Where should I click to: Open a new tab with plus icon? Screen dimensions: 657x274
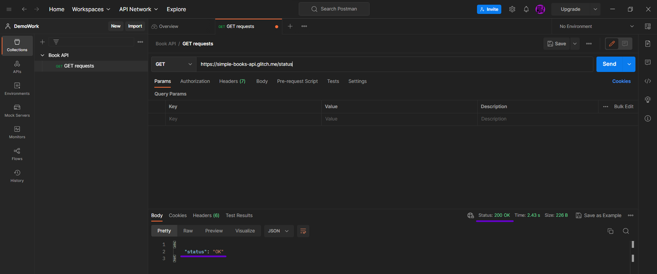point(290,26)
